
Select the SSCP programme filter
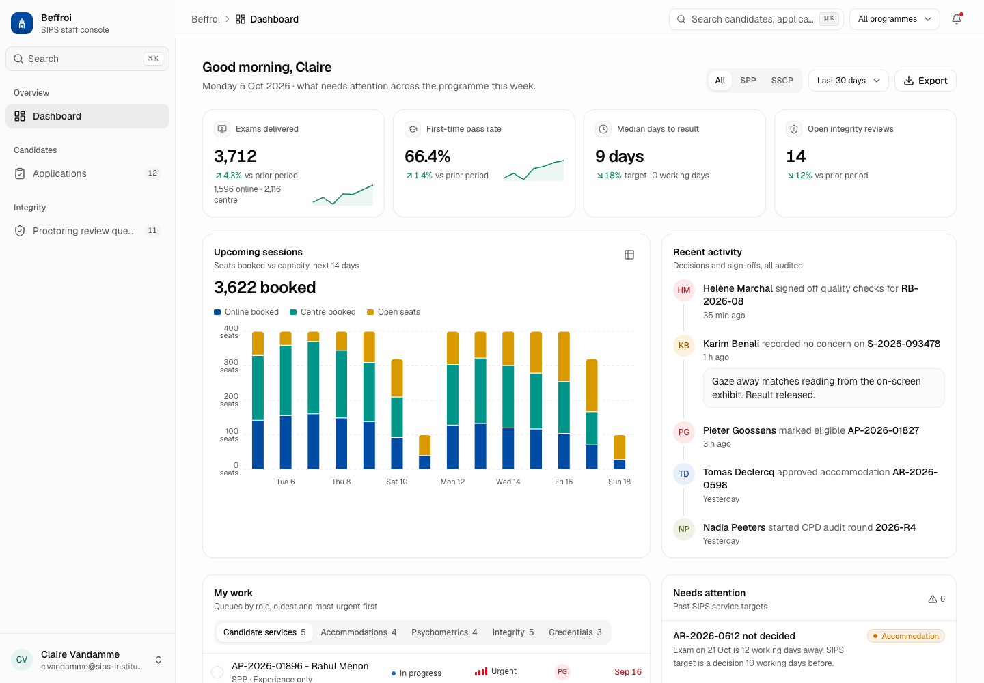[x=782, y=81]
